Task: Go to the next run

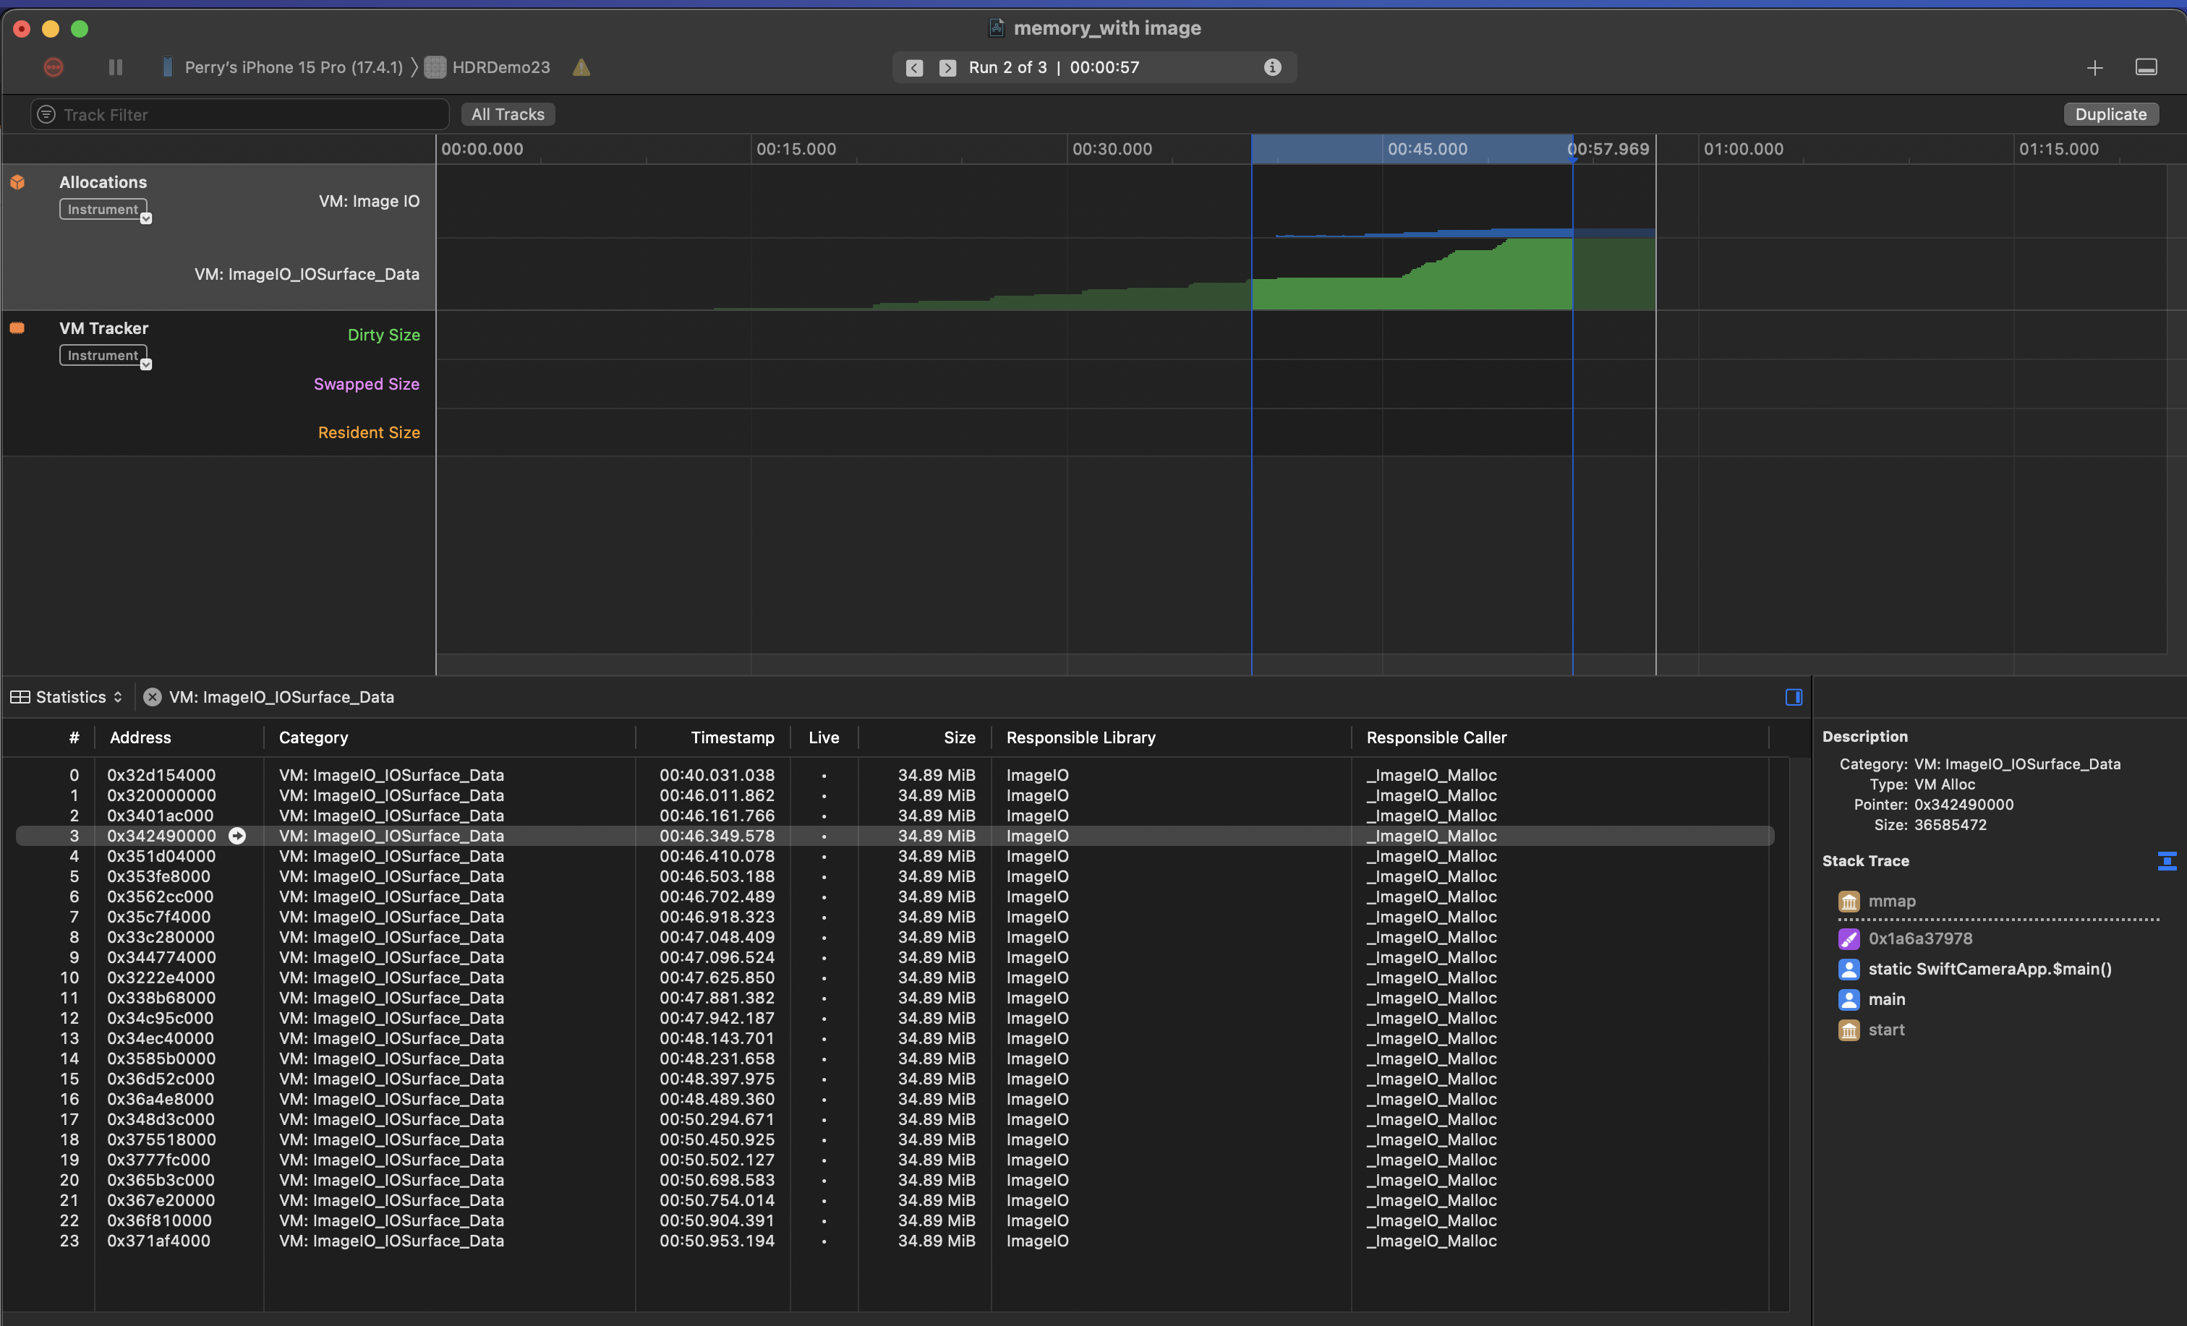Action: 947,67
